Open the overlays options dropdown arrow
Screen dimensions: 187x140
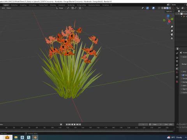[156, 8]
